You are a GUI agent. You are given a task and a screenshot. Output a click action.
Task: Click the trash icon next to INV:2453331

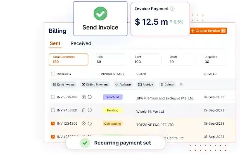(83, 110)
